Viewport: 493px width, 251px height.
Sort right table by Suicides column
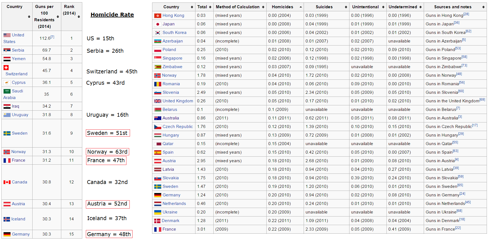click(x=346, y=7)
